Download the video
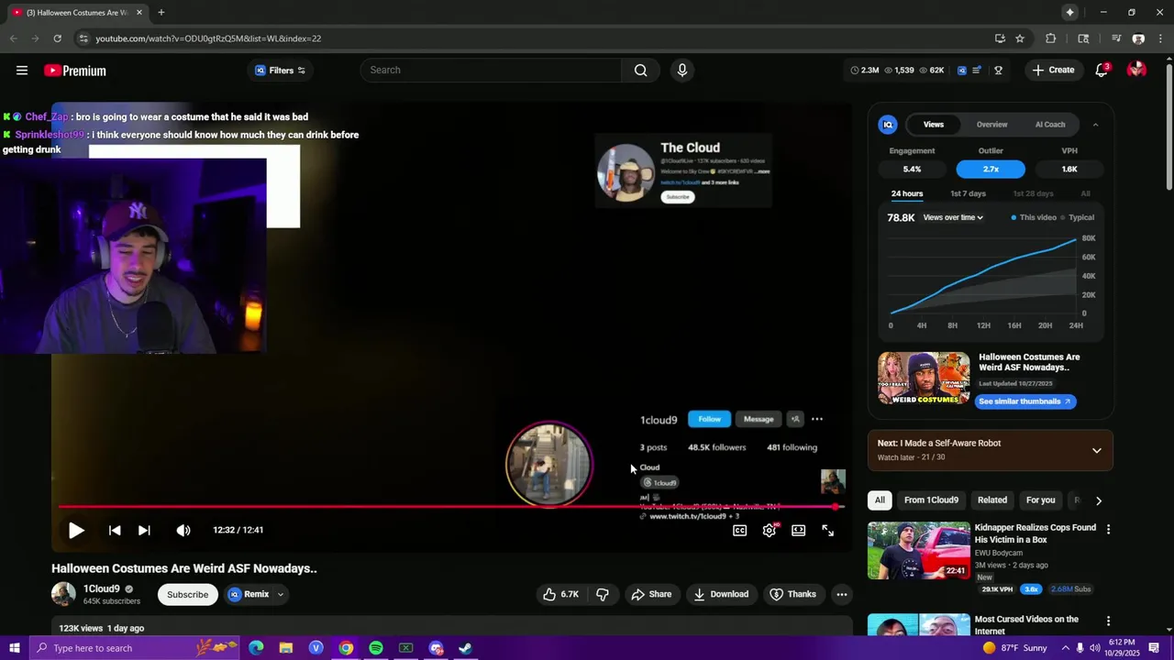 point(721,594)
